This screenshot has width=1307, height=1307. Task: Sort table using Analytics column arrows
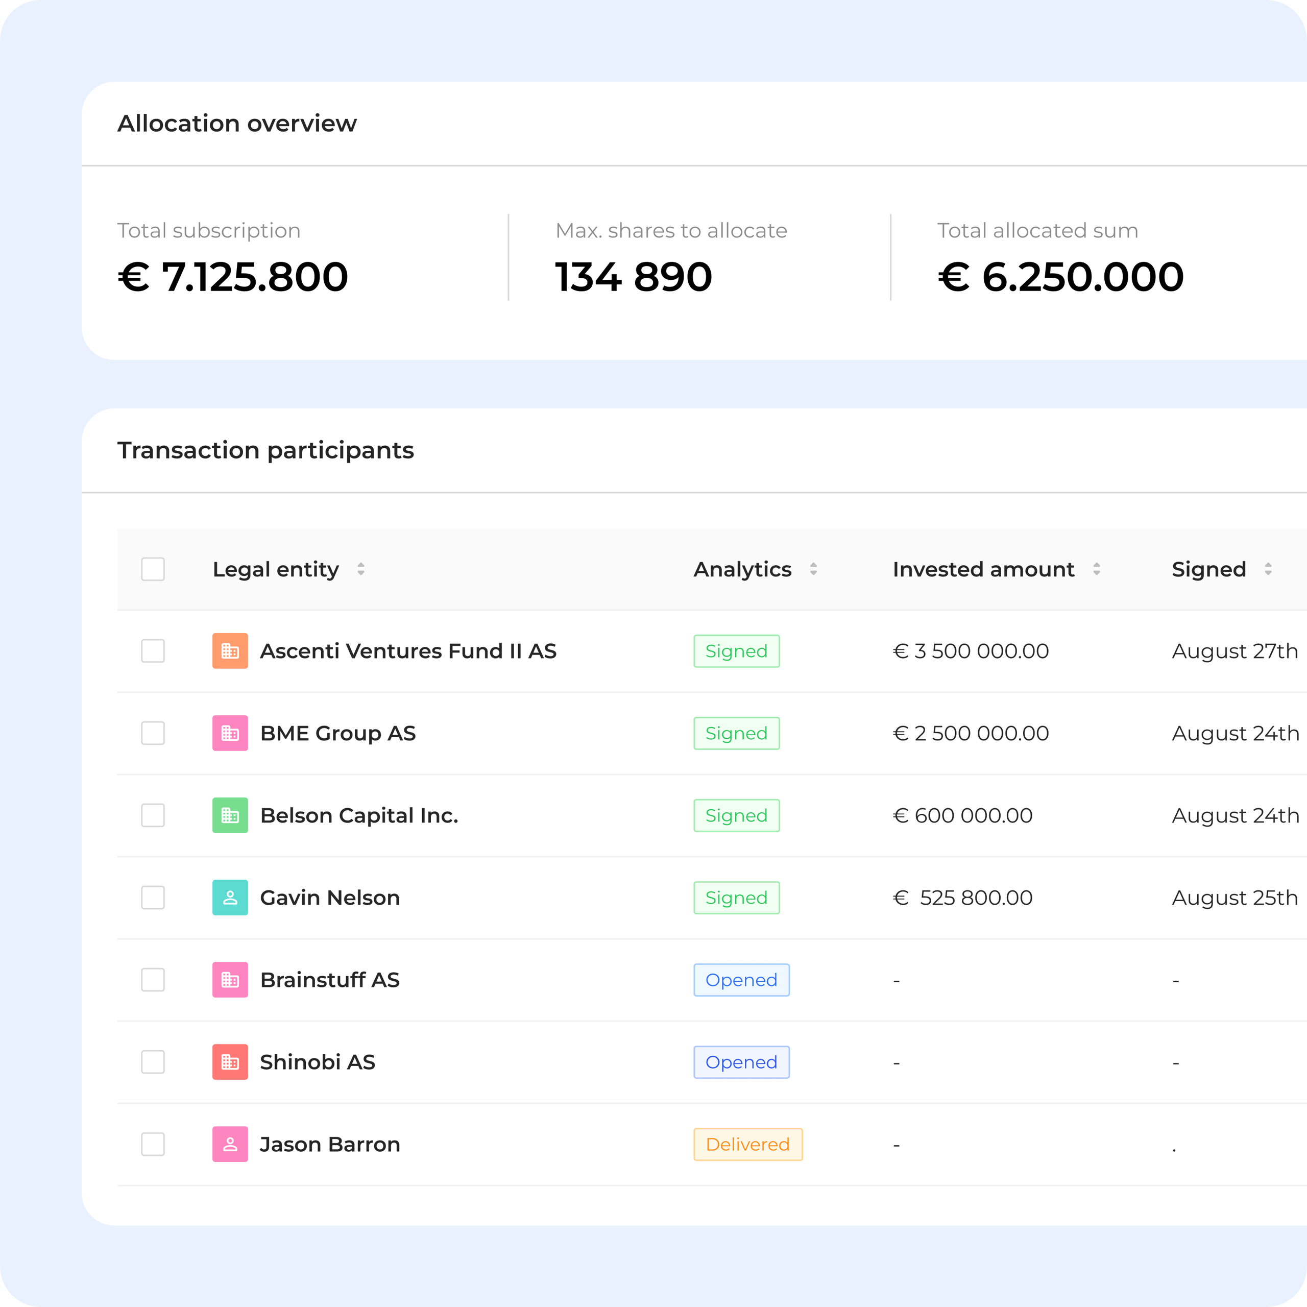pyautogui.click(x=813, y=569)
